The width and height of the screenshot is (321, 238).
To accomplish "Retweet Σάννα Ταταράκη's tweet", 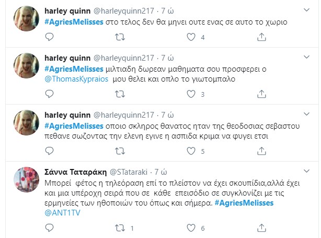I will pos(119,228).
